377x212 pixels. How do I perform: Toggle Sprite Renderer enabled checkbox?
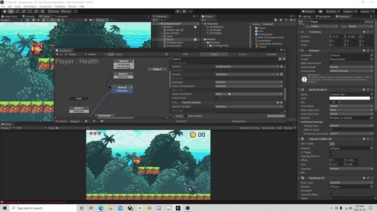click(x=306, y=90)
